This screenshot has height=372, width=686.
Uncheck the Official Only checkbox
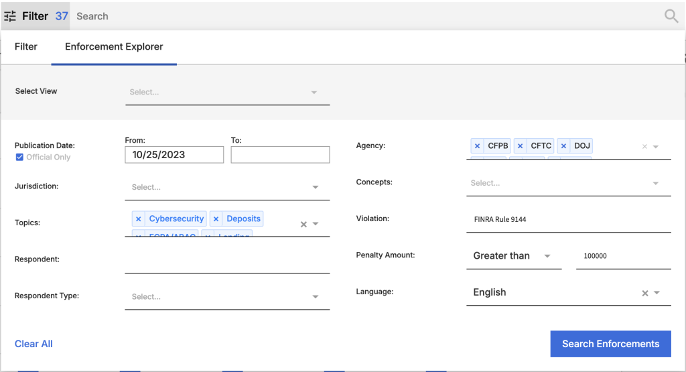point(19,158)
